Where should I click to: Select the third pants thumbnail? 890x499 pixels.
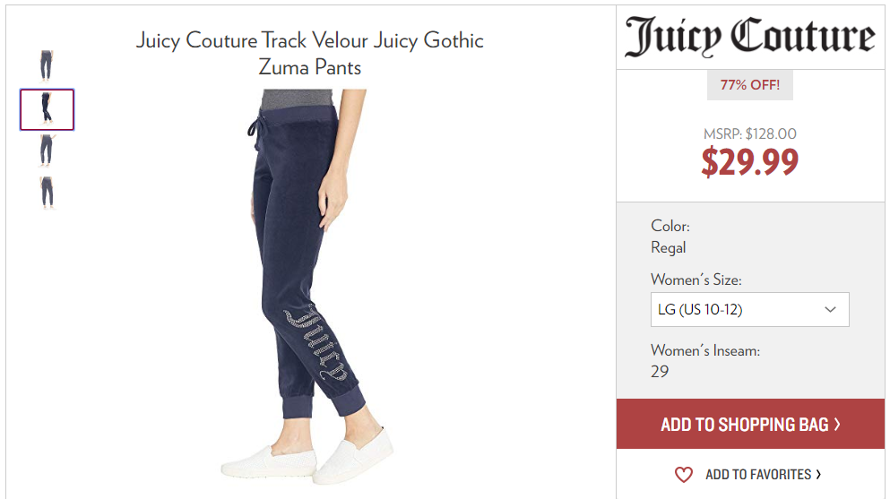(x=47, y=151)
